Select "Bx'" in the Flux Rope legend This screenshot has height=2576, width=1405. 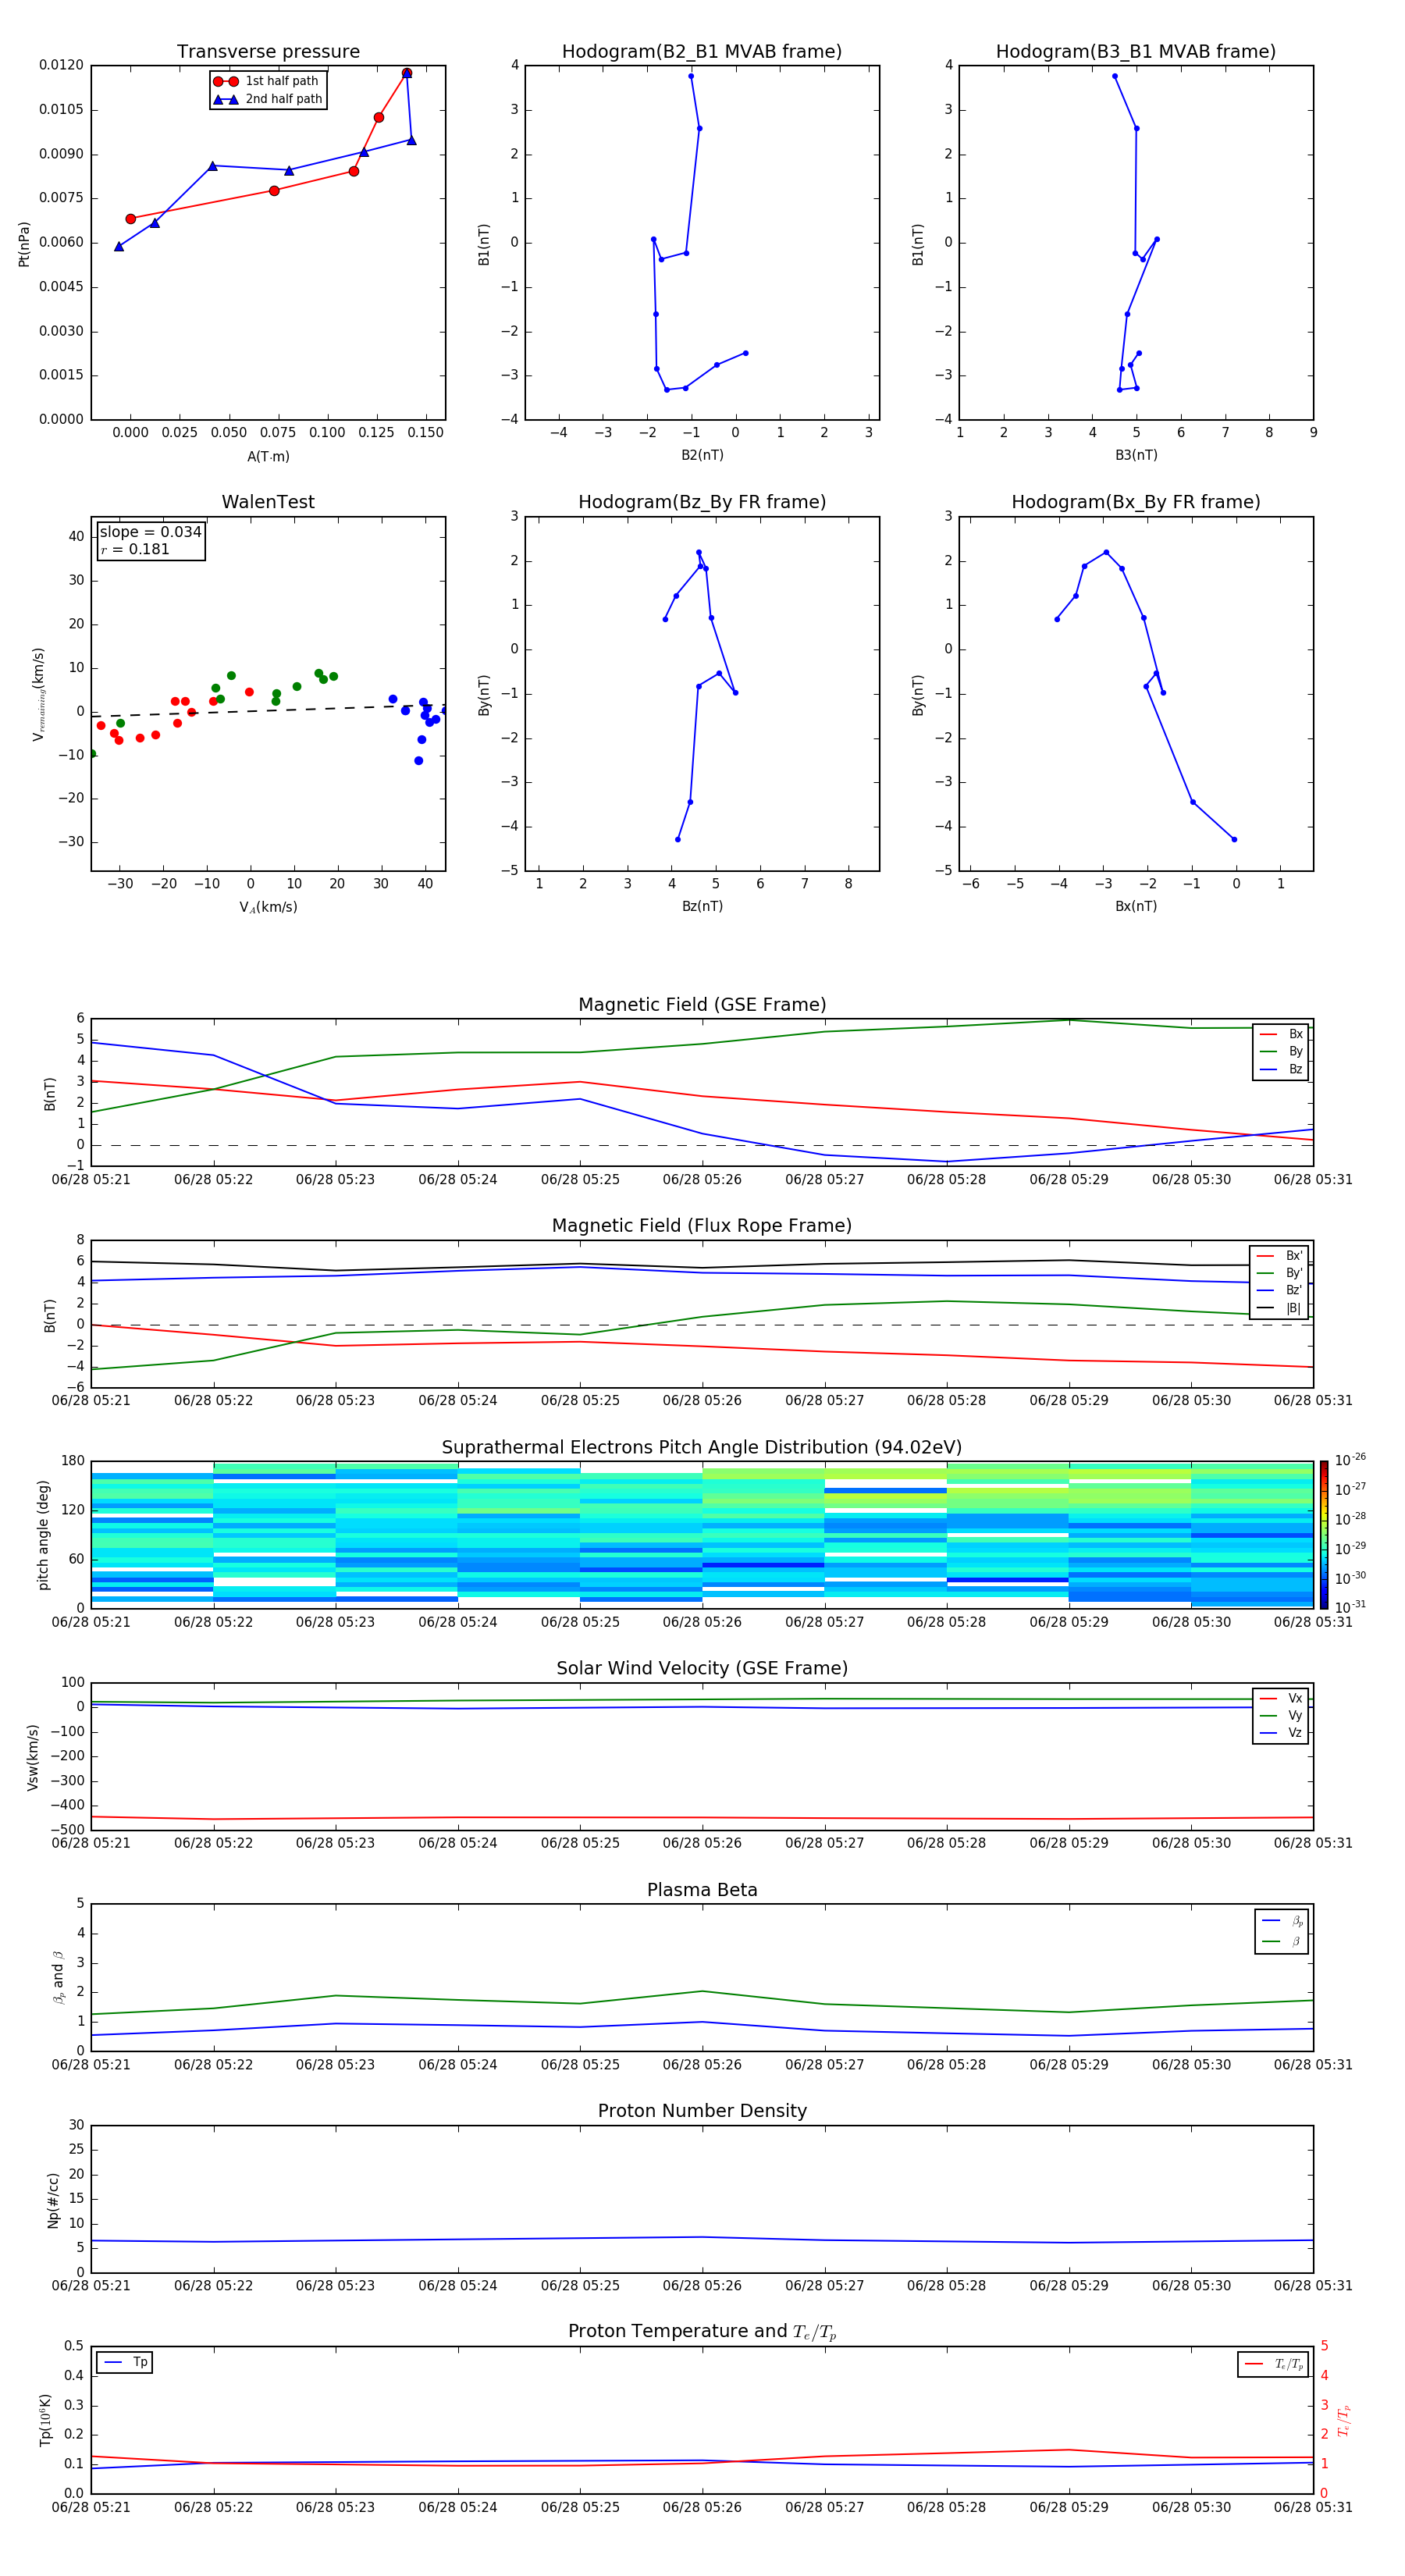click(x=1294, y=1257)
